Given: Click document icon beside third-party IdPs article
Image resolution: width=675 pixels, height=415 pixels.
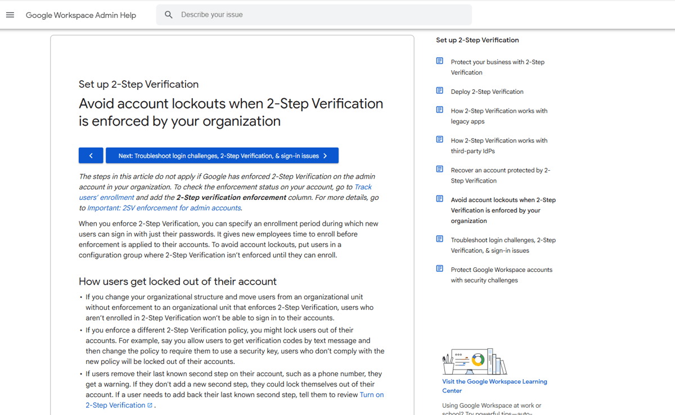Looking at the screenshot, I should click(440, 139).
